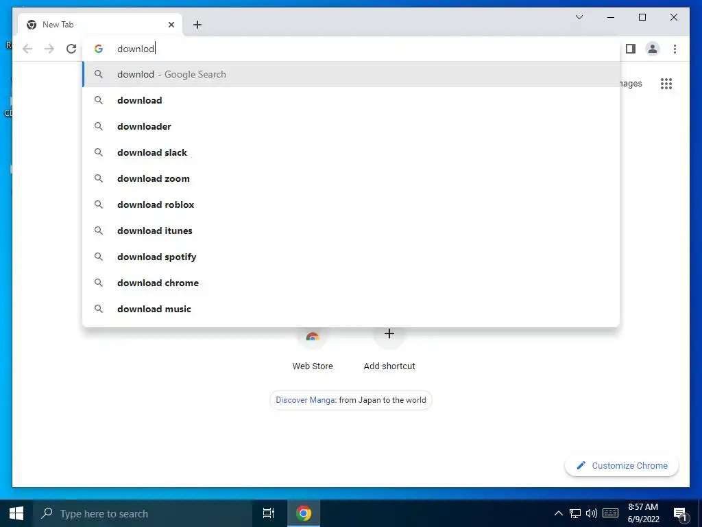Select the New Tab tab

(100, 25)
